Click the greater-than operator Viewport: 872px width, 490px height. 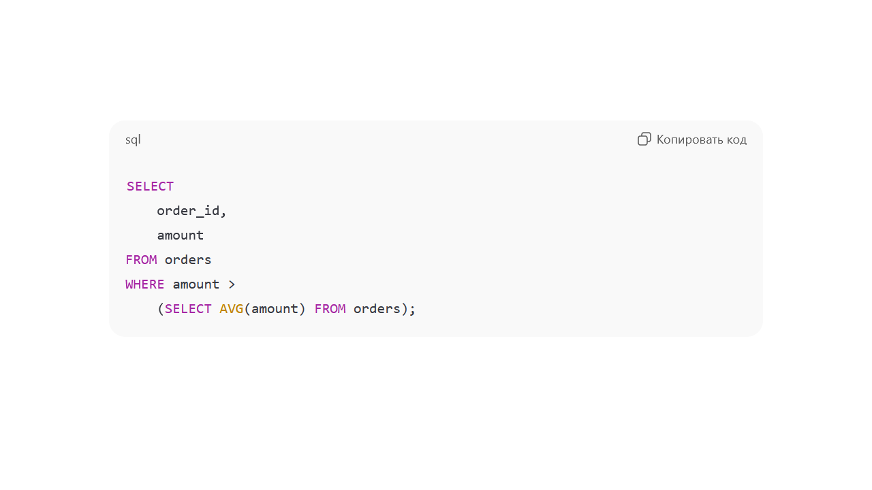[232, 284]
